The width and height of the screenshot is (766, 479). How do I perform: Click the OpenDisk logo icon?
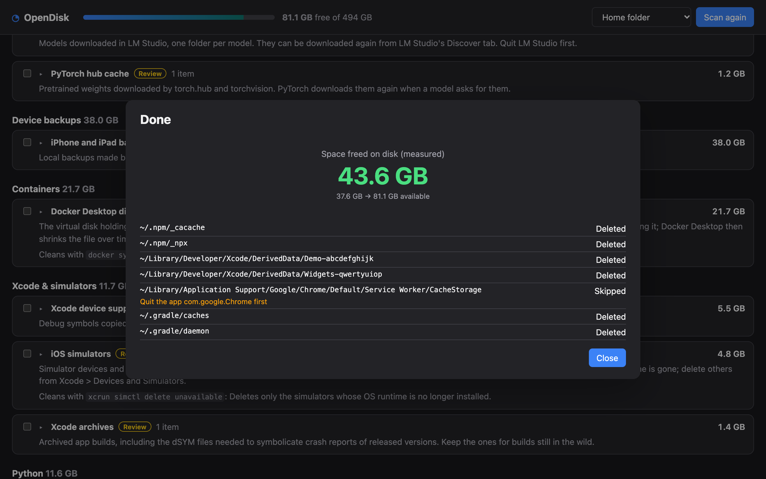coord(16,18)
